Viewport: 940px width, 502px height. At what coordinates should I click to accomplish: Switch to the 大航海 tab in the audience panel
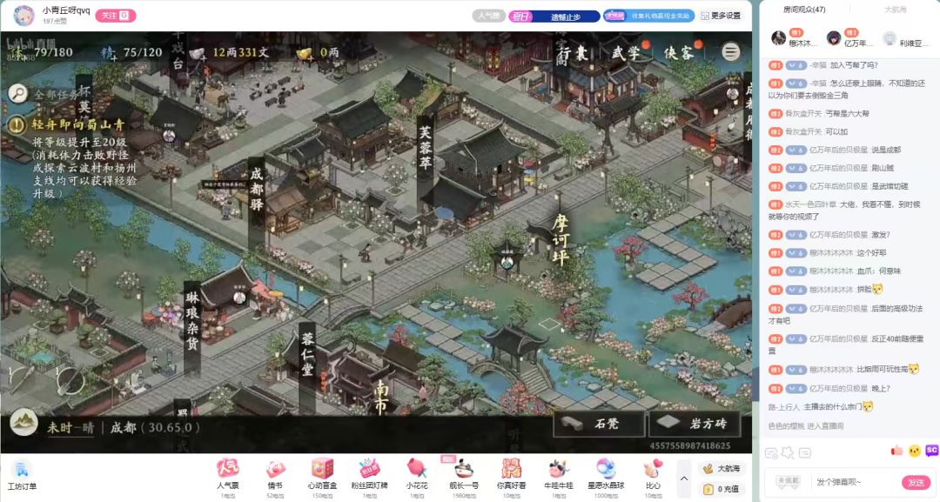point(896,10)
